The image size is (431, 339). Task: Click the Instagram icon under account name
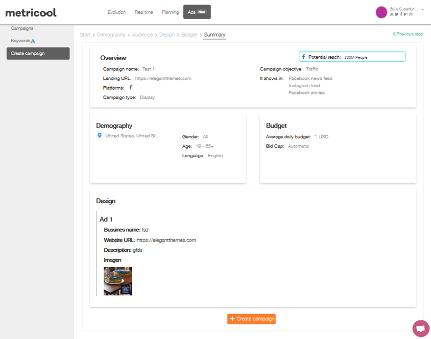pyautogui.click(x=410, y=15)
